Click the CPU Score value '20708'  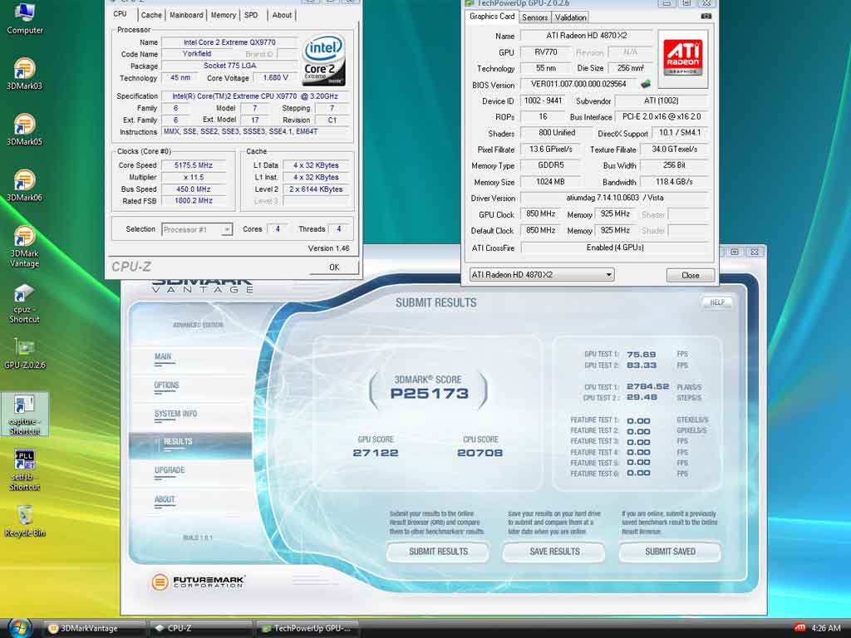480,453
